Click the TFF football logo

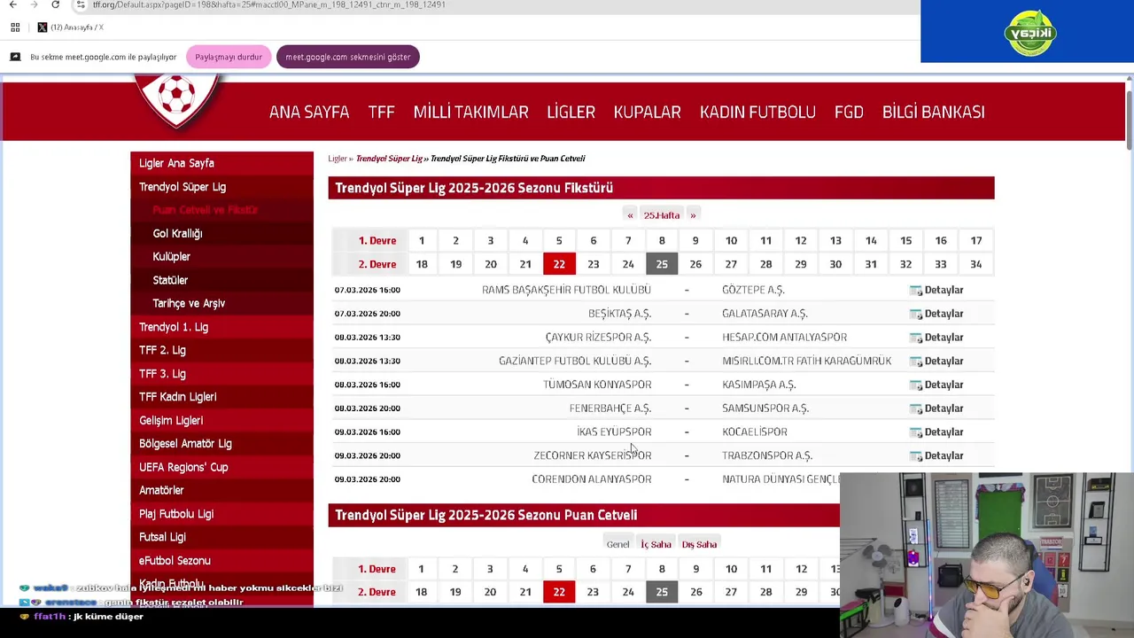click(x=178, y=99)
